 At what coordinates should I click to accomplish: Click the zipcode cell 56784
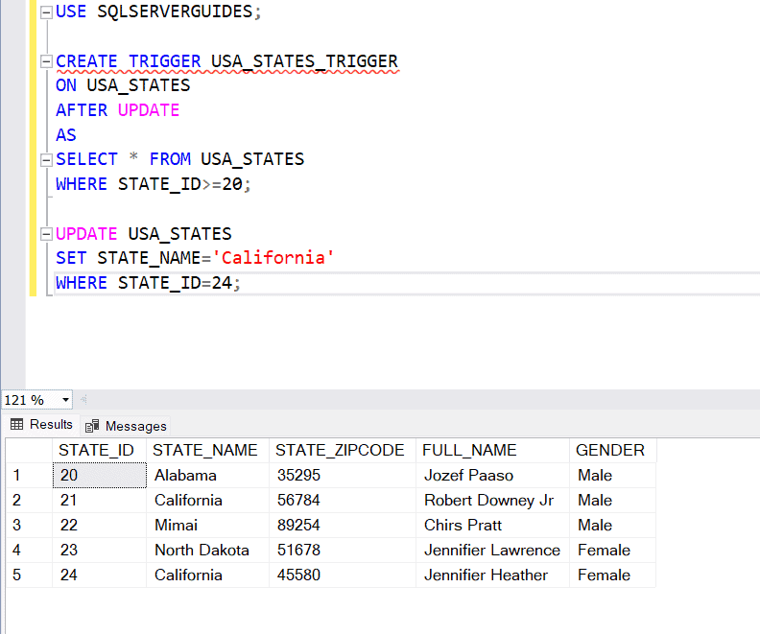tap(343, 501)
